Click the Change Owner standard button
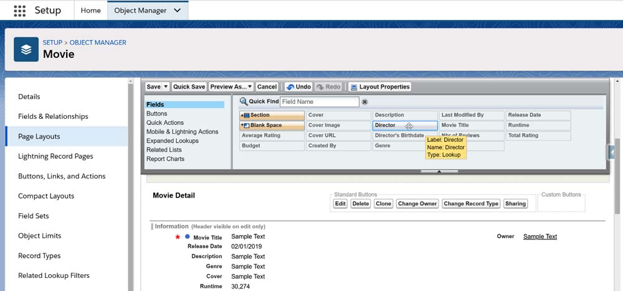 pyautogui.click(x=417, y=203)
